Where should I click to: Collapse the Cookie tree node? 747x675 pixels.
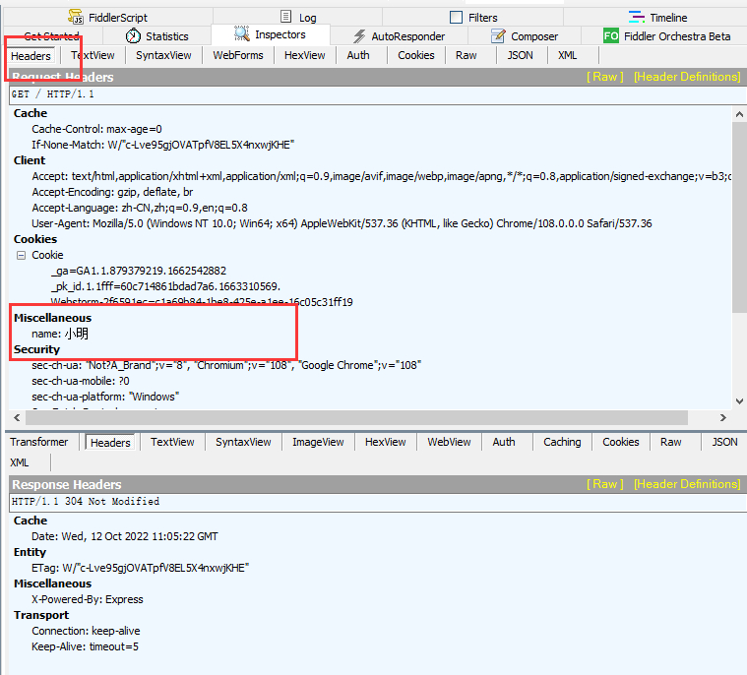[x=21, y=255]
